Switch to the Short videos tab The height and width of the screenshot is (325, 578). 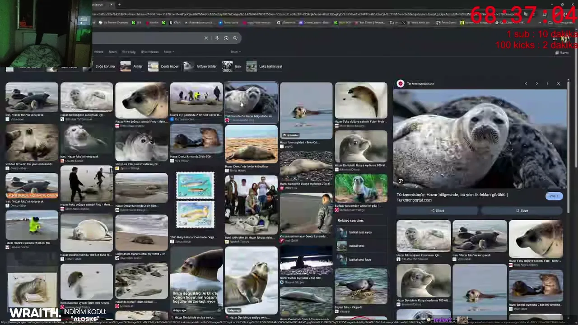tap(149, 51)
